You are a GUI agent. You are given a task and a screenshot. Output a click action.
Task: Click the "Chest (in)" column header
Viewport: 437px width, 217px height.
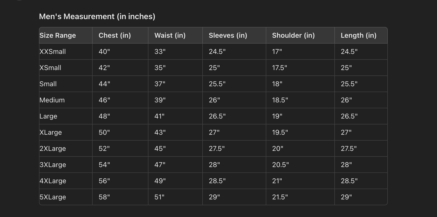point(115,35)
